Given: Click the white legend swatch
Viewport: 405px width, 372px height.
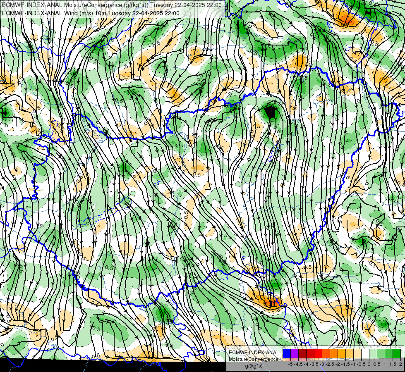Looking at the screenshot, I should point(365,353).
